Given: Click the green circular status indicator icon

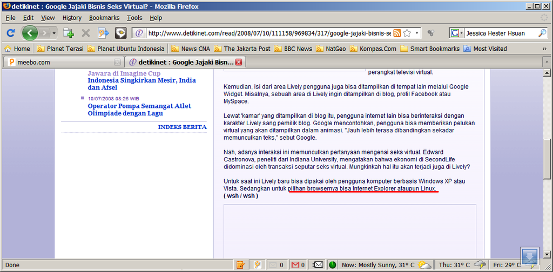Looking at the screenshot, I should 332,264.
